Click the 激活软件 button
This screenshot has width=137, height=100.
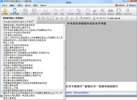tap(131, 5)
